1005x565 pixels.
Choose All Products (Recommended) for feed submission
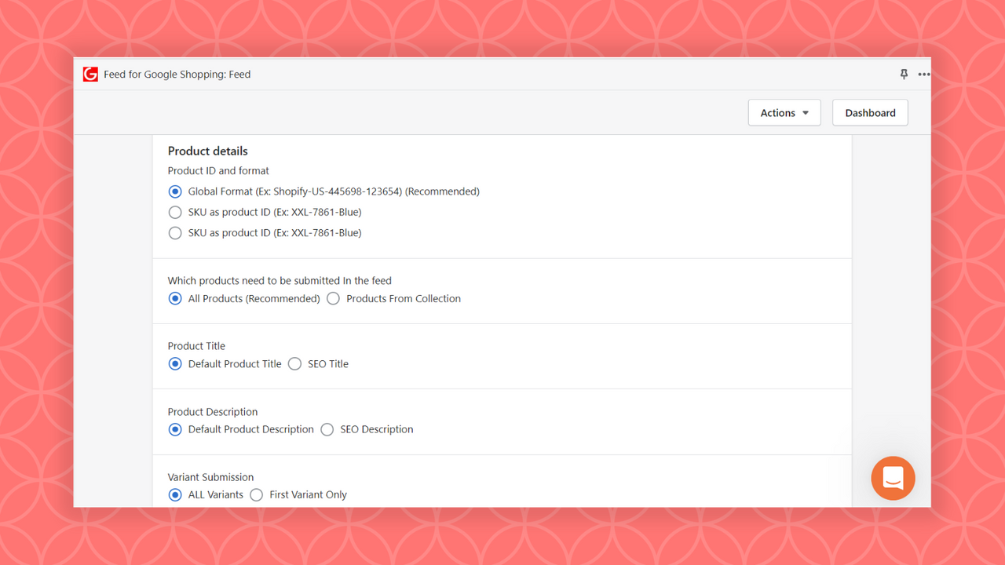175,298
